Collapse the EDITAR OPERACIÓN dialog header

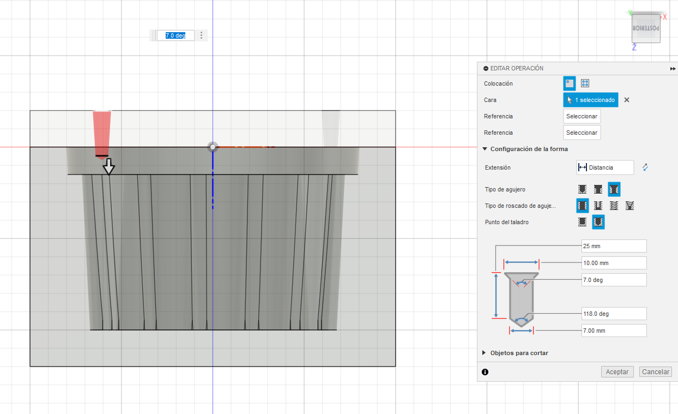(x=486, y=68)
